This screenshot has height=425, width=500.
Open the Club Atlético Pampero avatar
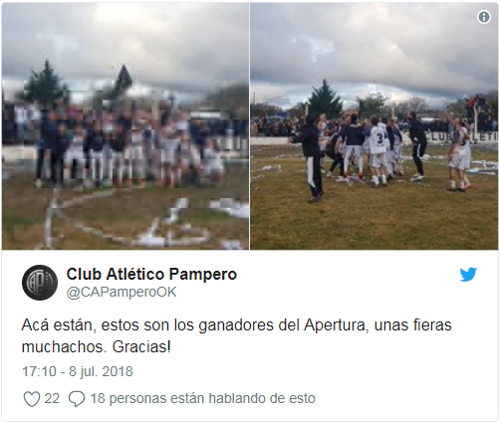pyautogui.click(x=40, y=283)
